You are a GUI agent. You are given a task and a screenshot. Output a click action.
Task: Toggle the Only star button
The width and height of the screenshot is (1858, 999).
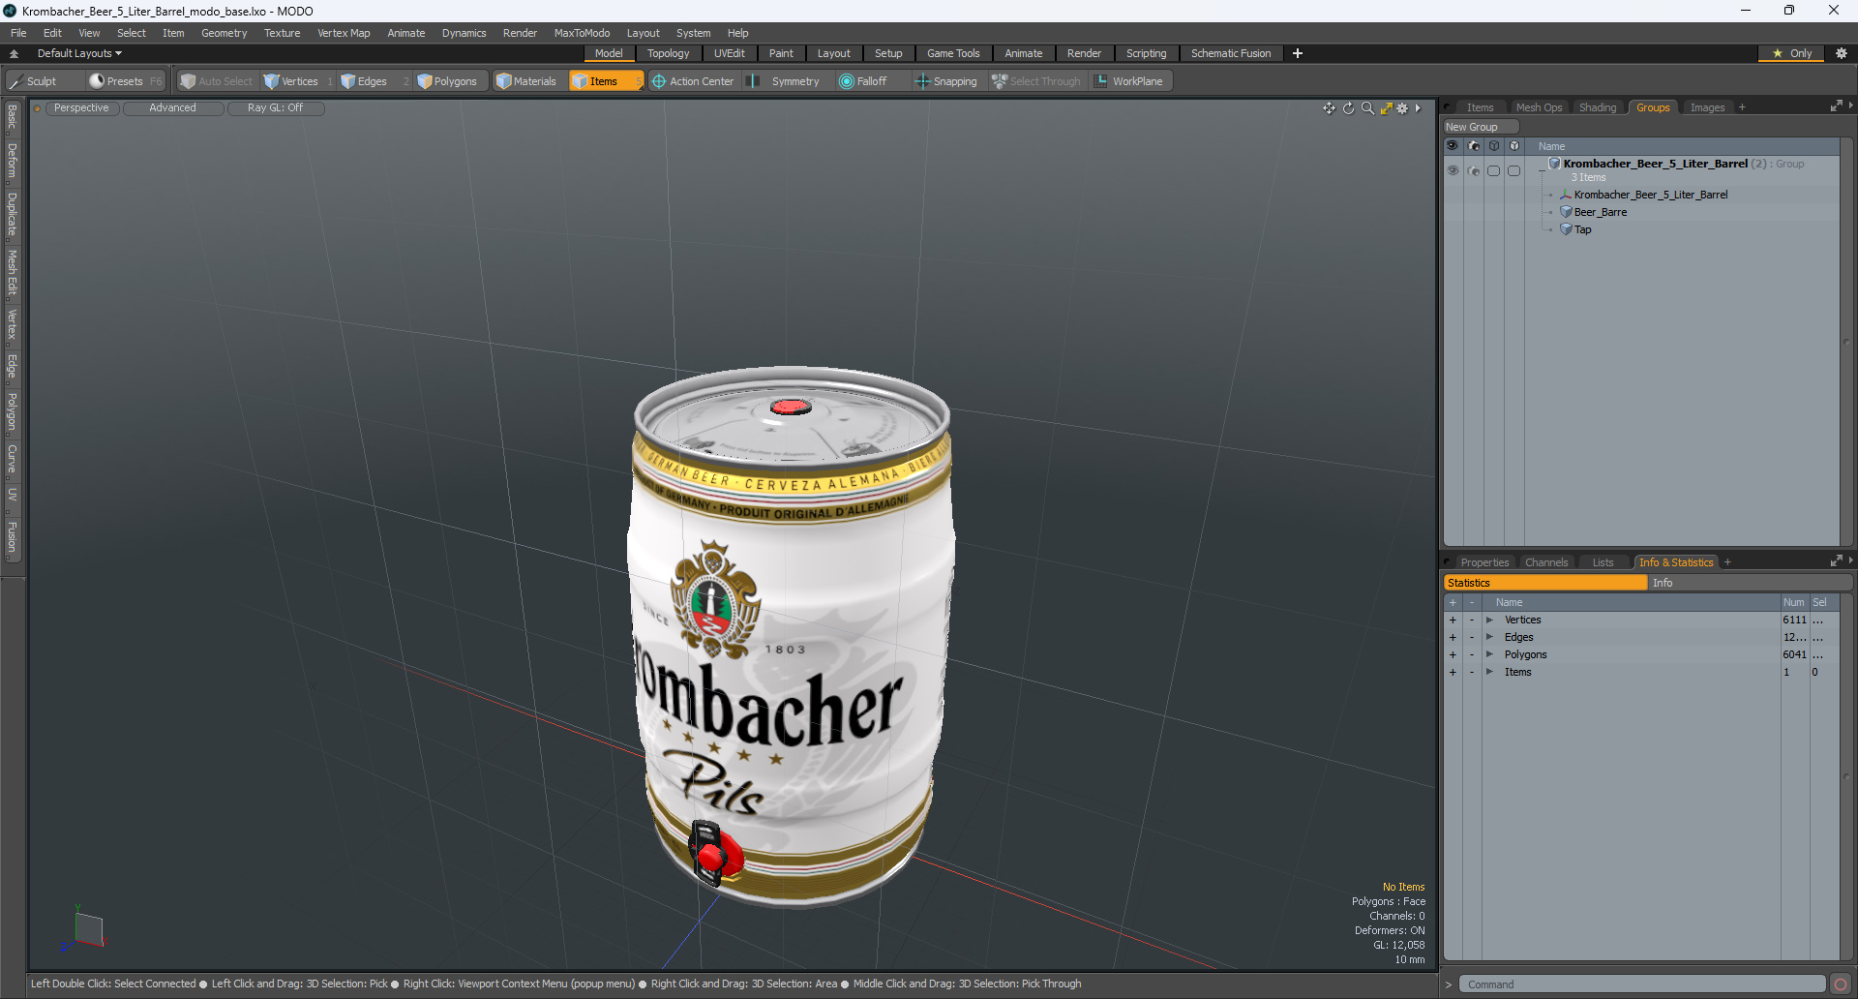point(1791,53)
